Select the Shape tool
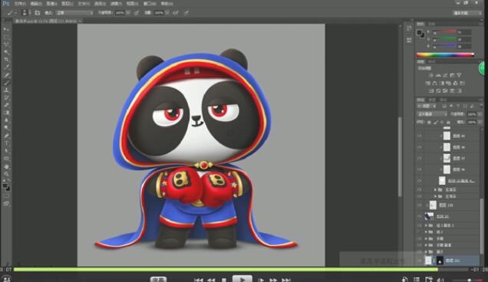 [6, 159]
